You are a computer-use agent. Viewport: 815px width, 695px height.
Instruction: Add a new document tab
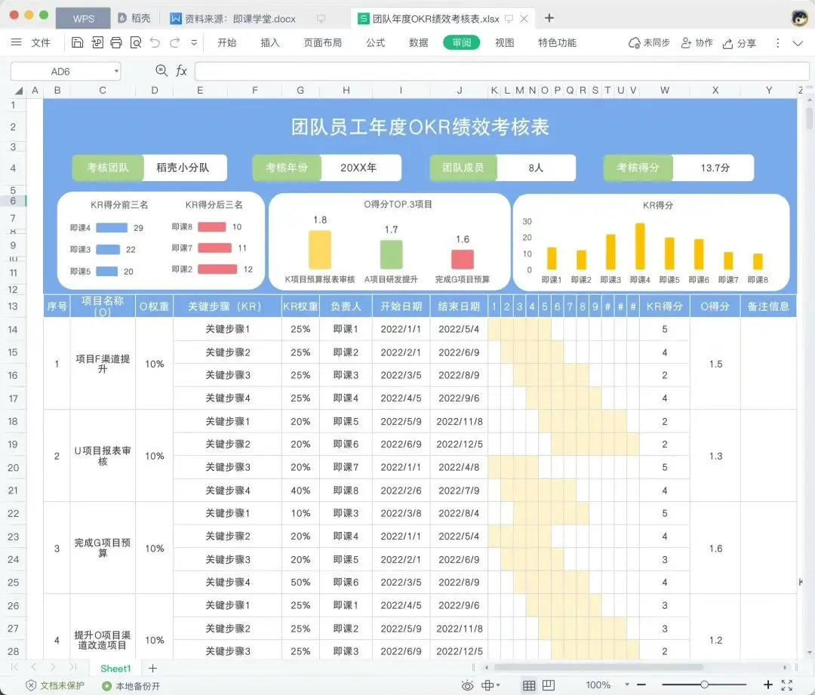click(x=549, y=18)
